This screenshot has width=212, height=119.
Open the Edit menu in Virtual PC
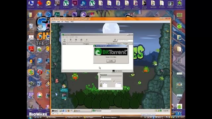click(58, 21)
